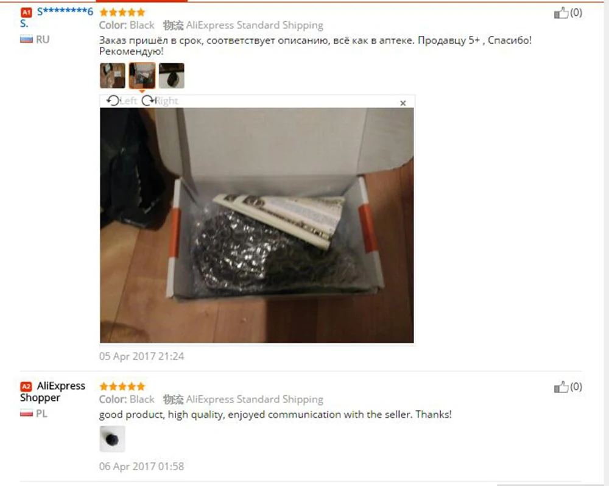Rotate the enlarged photo left
Viewport: 609px width, 486px height.
[122, 101]
